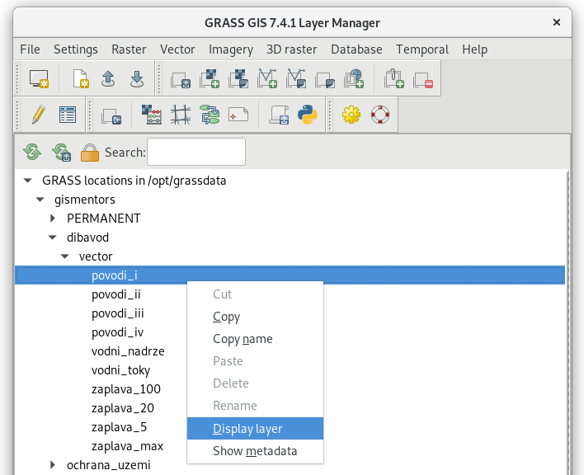Select the zaplava_100 vector map
The height and width of the screenshot is (475, 584).
[x=126, y=389]
